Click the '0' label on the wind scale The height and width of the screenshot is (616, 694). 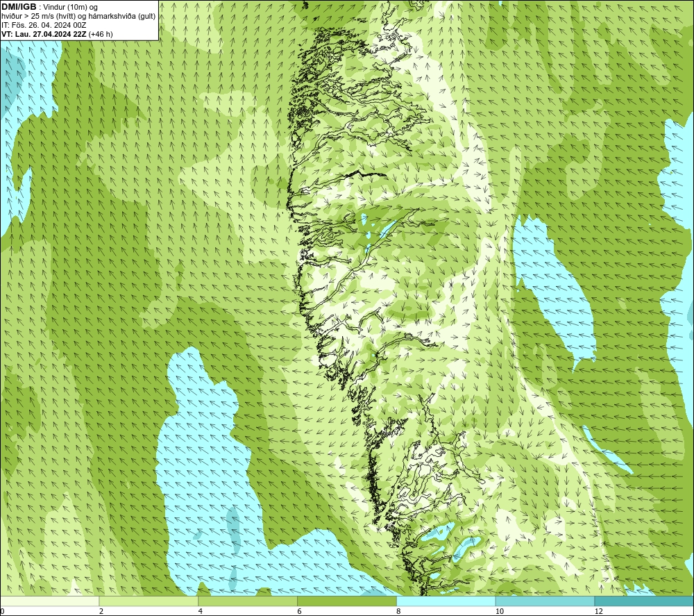pyautogui.click(x=3, y=611)
